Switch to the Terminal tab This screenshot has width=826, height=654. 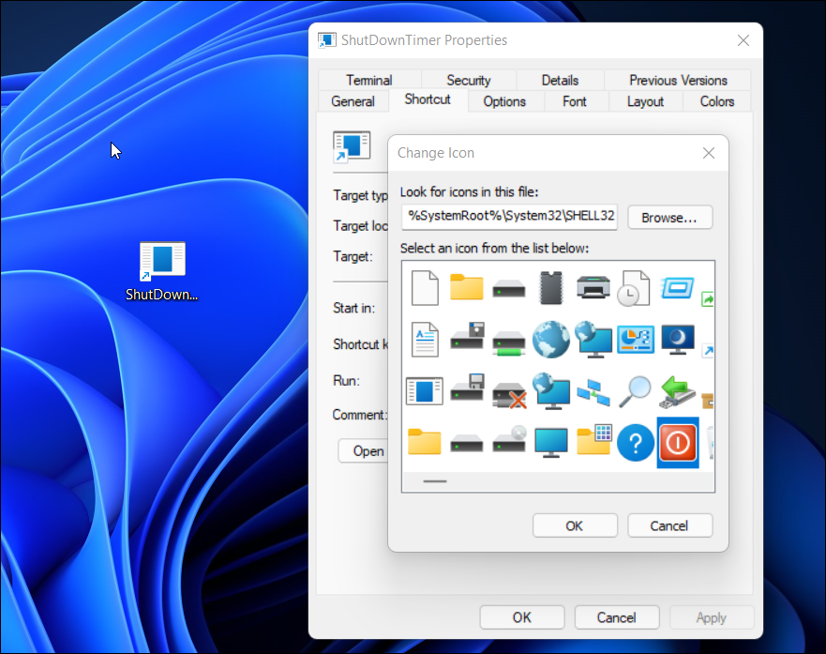pos(368,80)
